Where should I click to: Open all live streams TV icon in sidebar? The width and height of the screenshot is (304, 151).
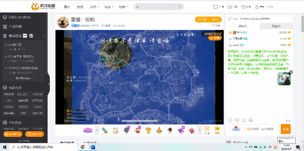click(x=5, y=26)
